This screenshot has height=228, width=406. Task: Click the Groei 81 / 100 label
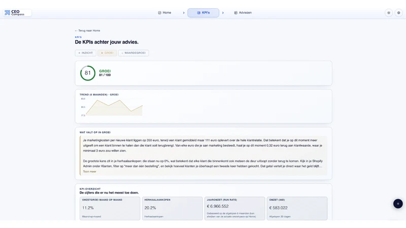pos(105,73)
